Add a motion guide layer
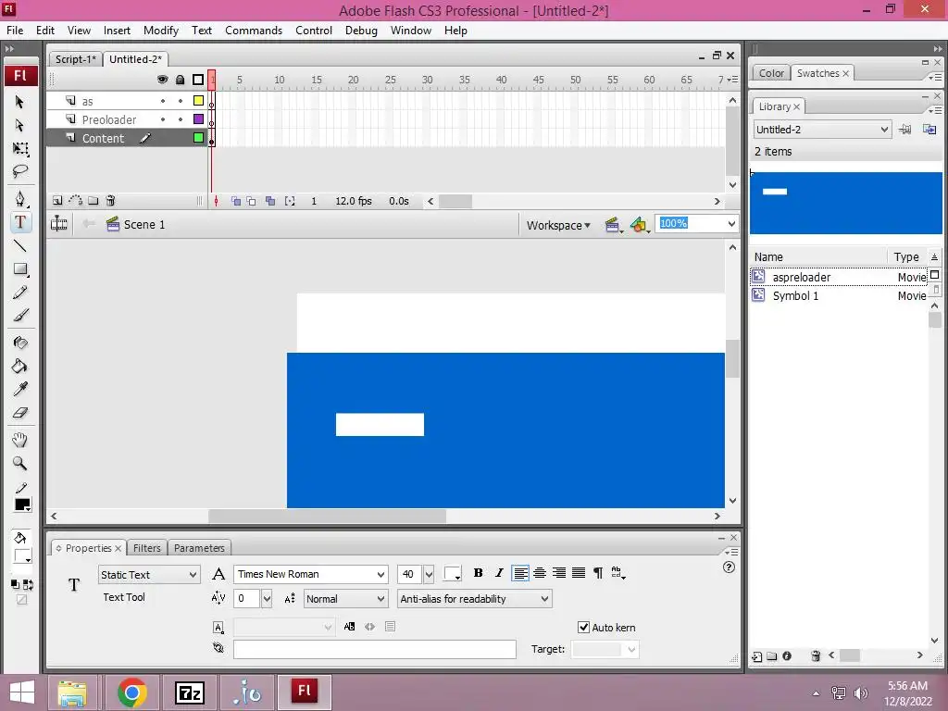Screen dimensions: 948x711 coord(76,201)
